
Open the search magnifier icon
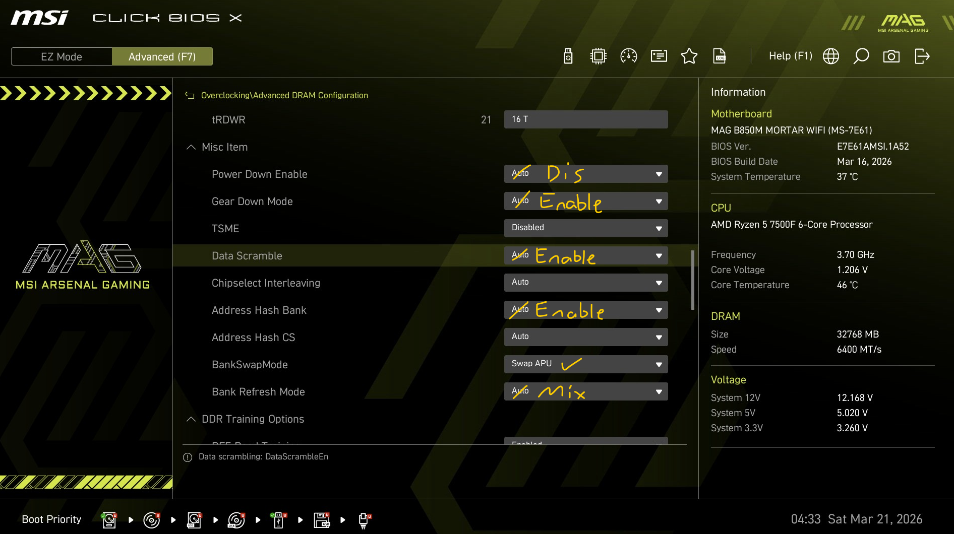(x=861, y=56)
